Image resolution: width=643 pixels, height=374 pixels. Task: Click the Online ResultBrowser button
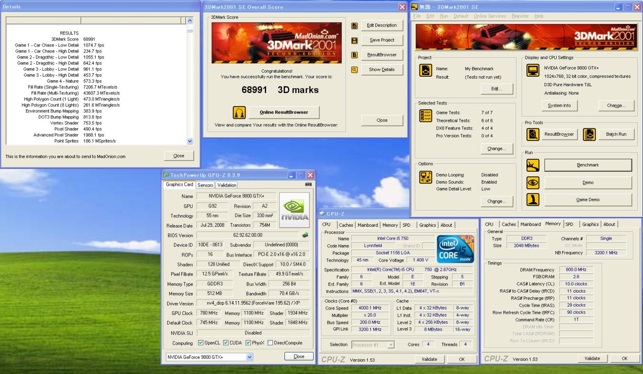tap(284, 112)
